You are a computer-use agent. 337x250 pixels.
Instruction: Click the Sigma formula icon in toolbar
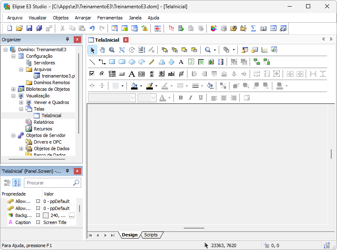[253, 28]
